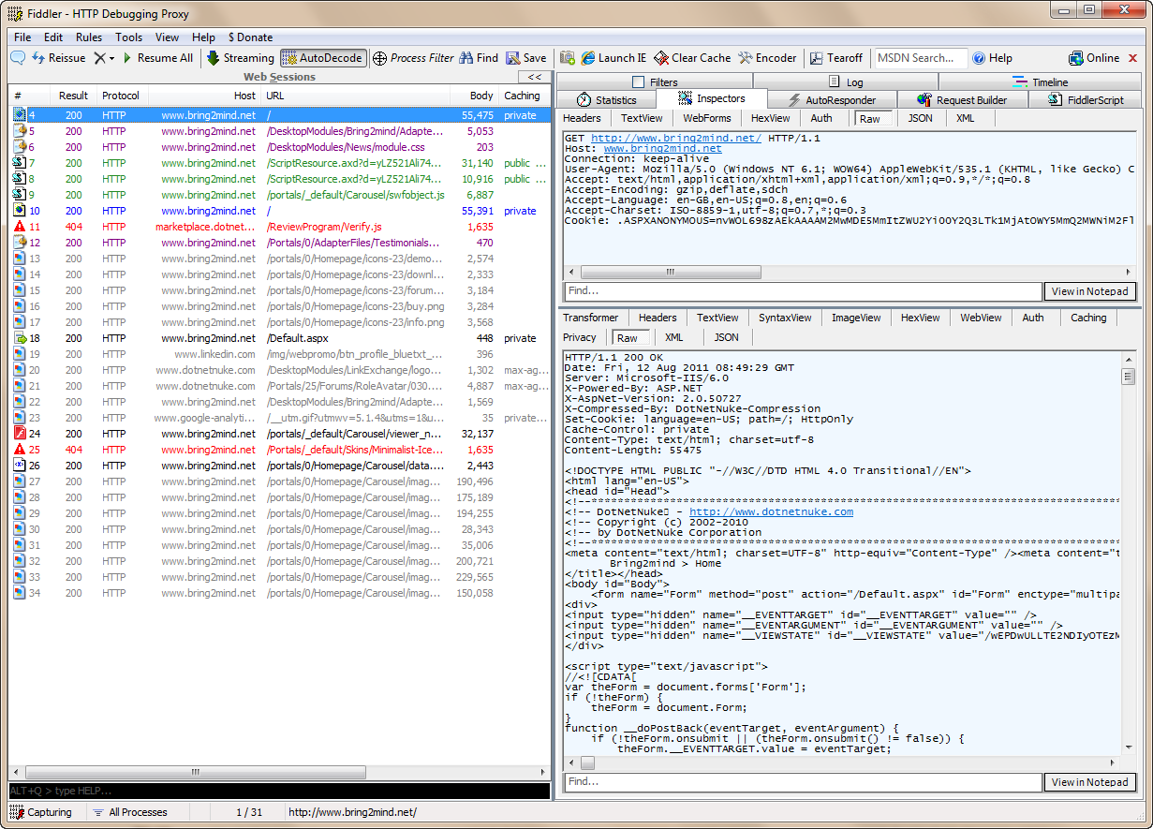Click the bring2mind.net link in request GET line
This screenshot has width=1153, height=829.
pos(676,138)
